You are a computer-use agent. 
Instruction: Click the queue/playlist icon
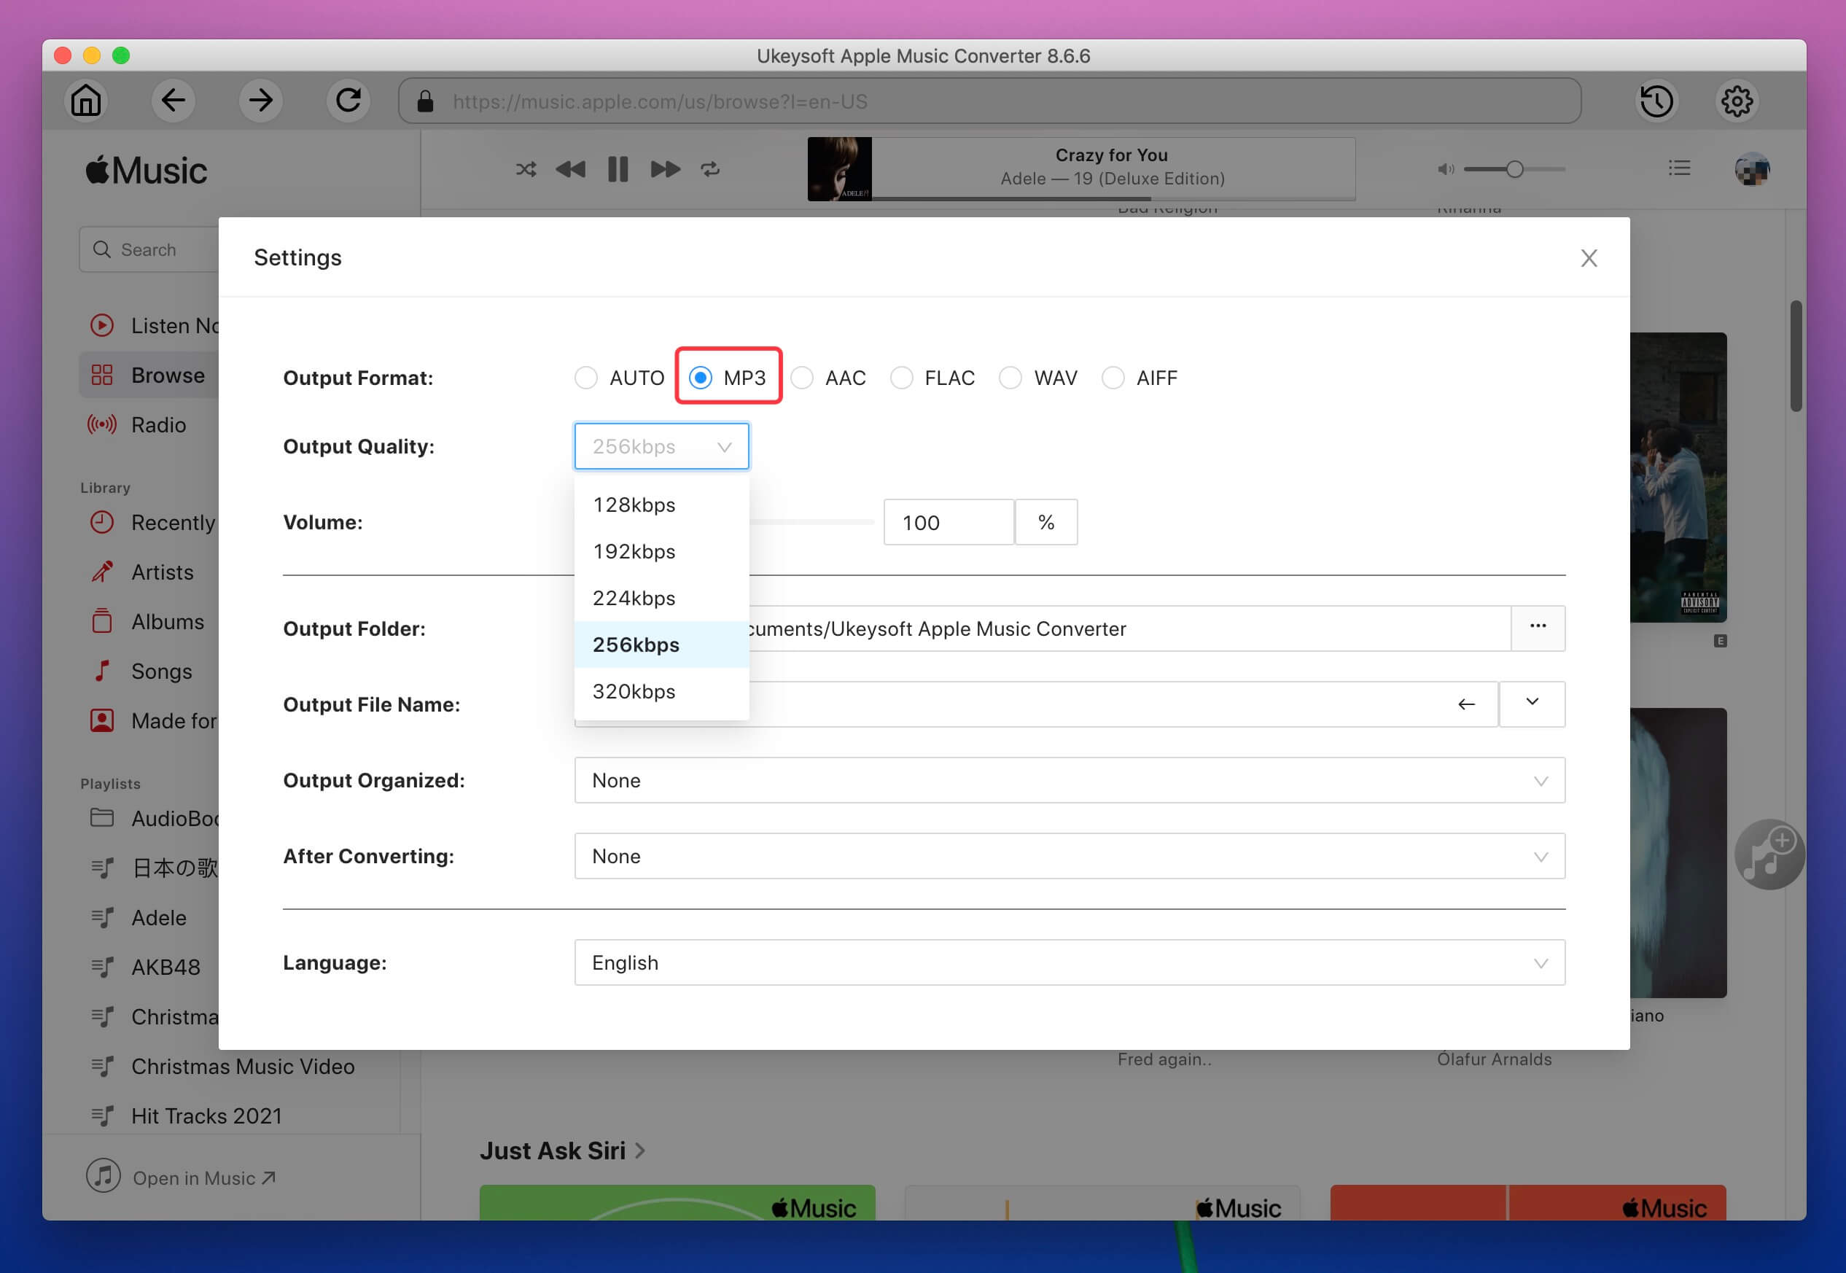pyautogui.click(x=1678, y=167)
